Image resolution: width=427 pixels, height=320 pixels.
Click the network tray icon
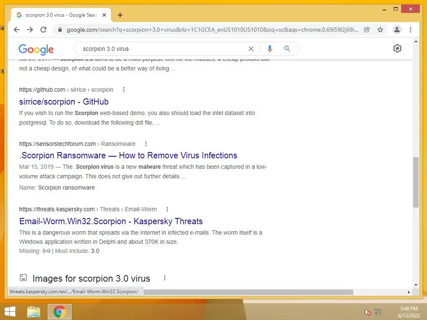(x=378, y=312)
